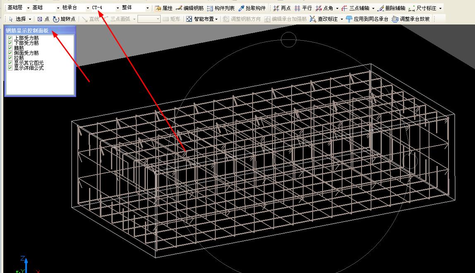Open the 智能布置 smart layout menu

tap(202, 19)
